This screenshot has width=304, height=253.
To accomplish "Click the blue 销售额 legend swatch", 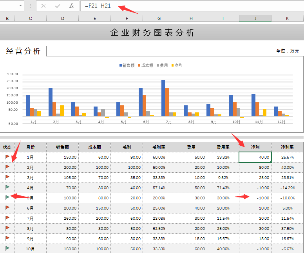I will pyautogui.click(x=121, y=65).
